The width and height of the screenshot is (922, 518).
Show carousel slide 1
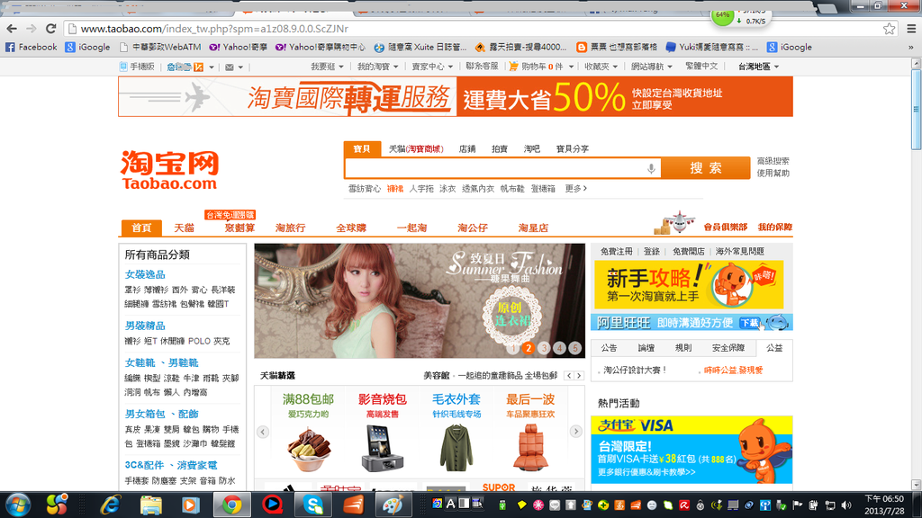(512, 348)
